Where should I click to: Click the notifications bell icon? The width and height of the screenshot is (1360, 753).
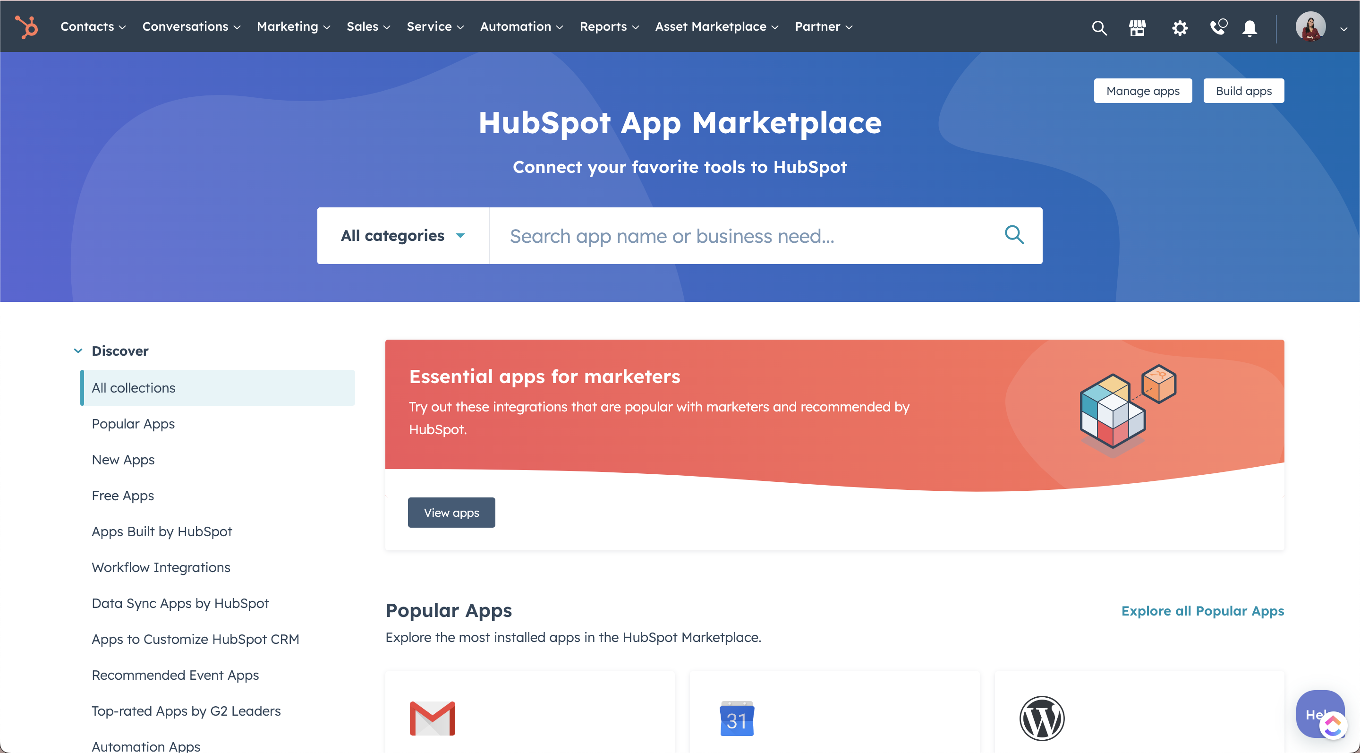coord(1250,27)
